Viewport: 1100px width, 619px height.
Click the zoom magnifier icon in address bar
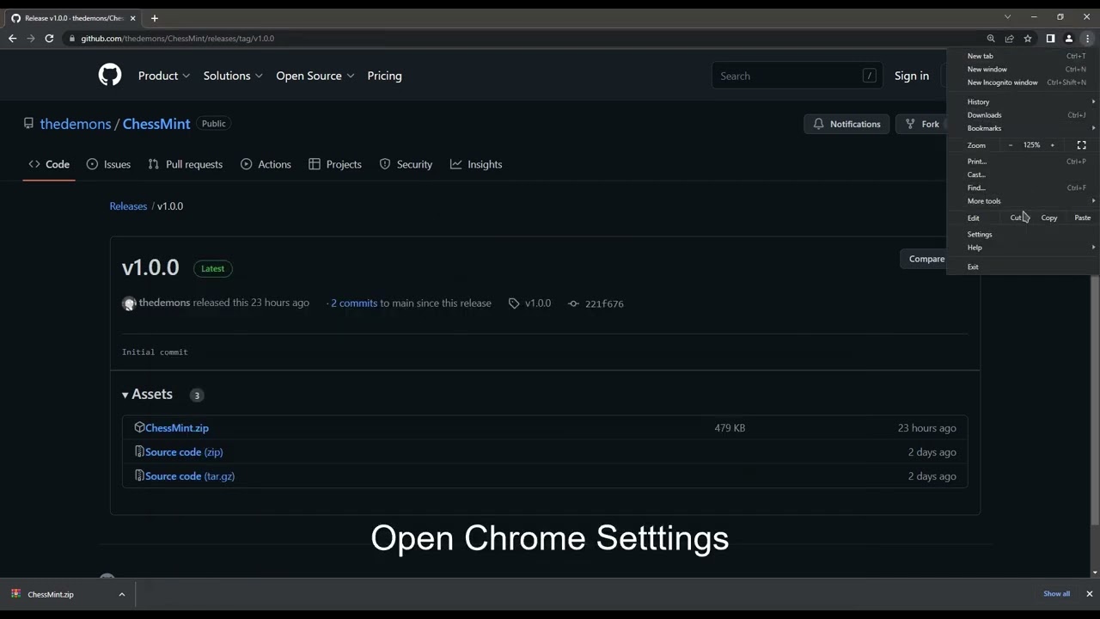[991, 39]
